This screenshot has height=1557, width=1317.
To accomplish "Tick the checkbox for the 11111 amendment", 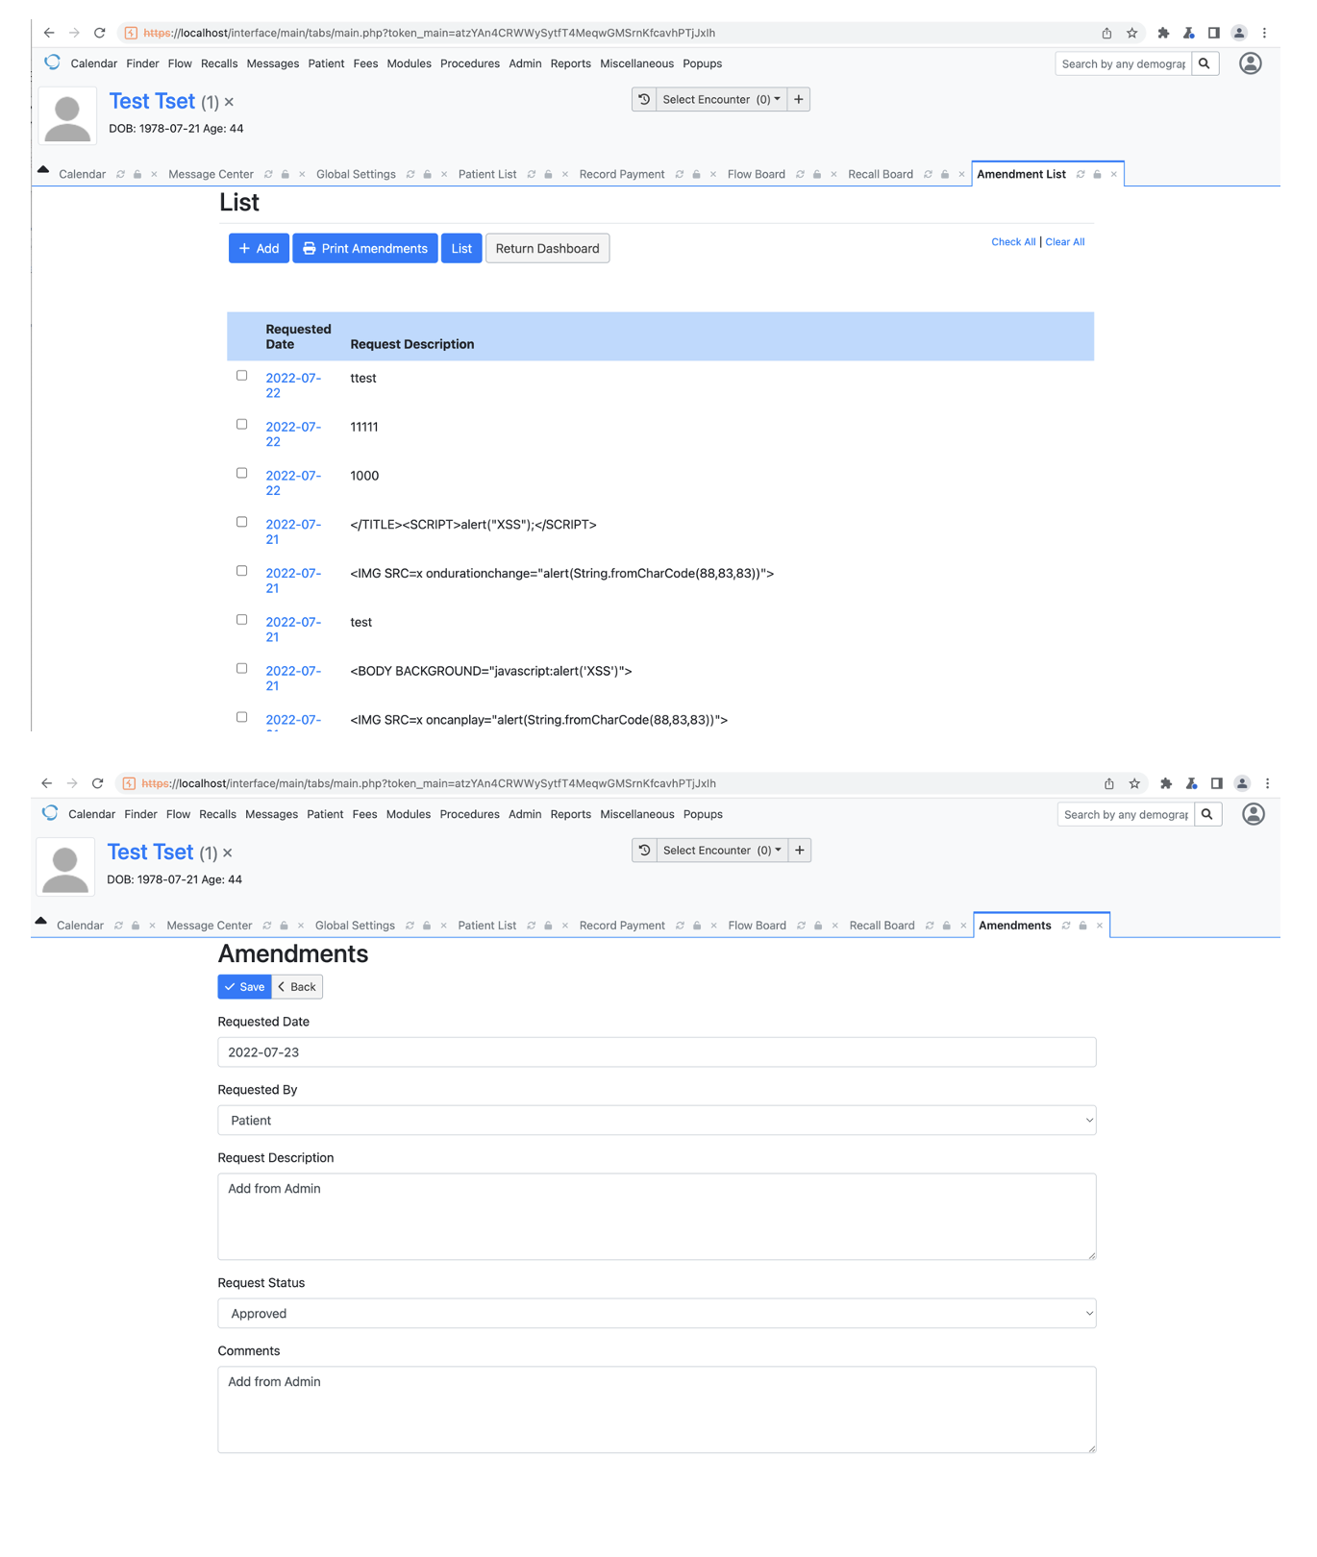I will coord(242,424).
